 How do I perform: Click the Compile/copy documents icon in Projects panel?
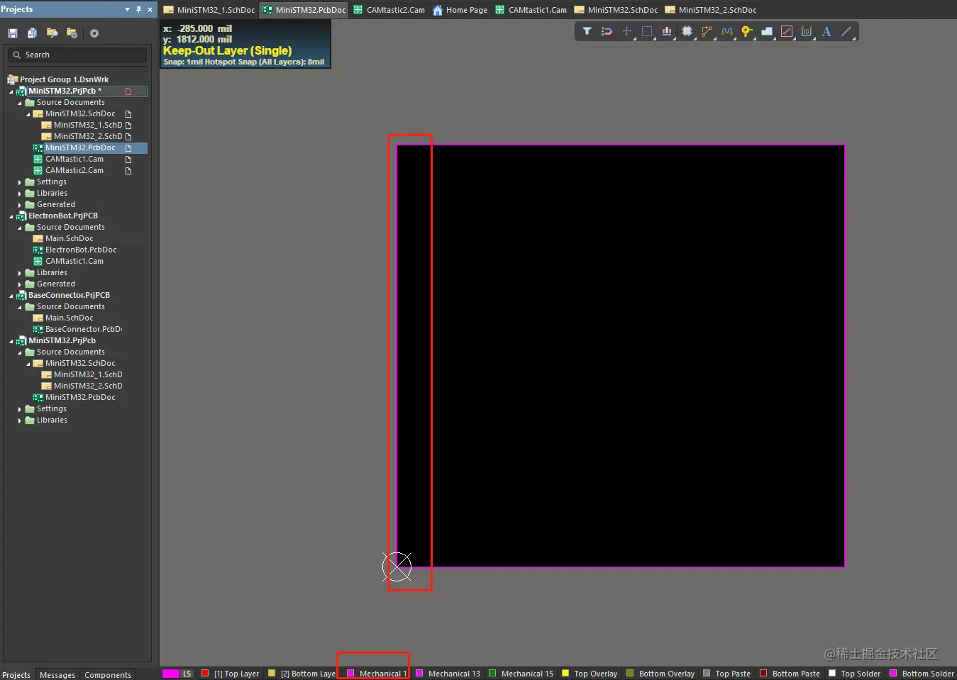tap(32, 33)
